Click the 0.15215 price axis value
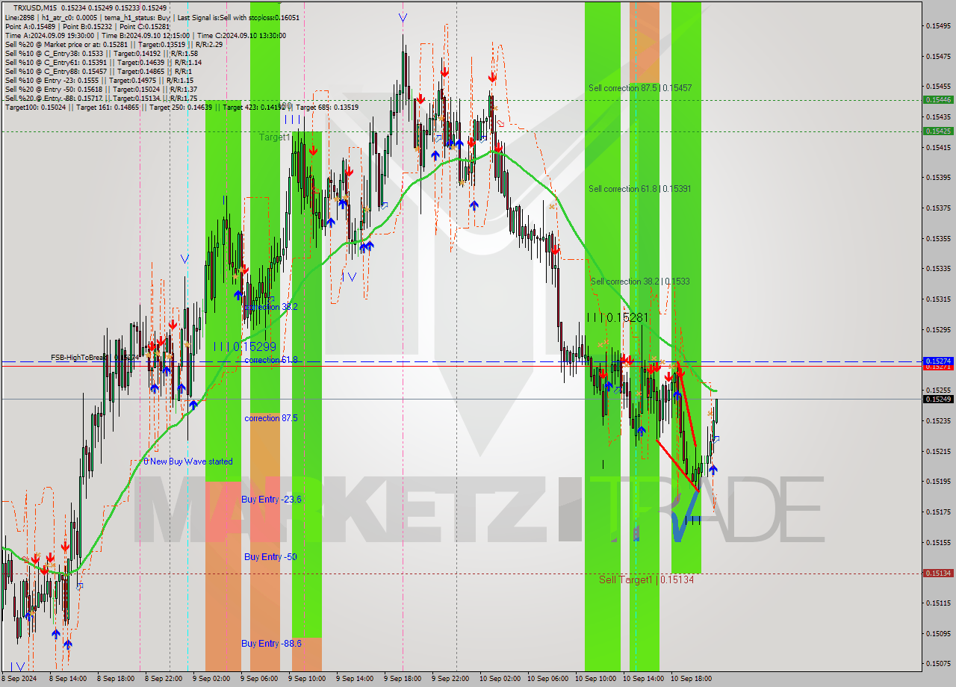Screen dimensions: 956x687 pos(938,451)
